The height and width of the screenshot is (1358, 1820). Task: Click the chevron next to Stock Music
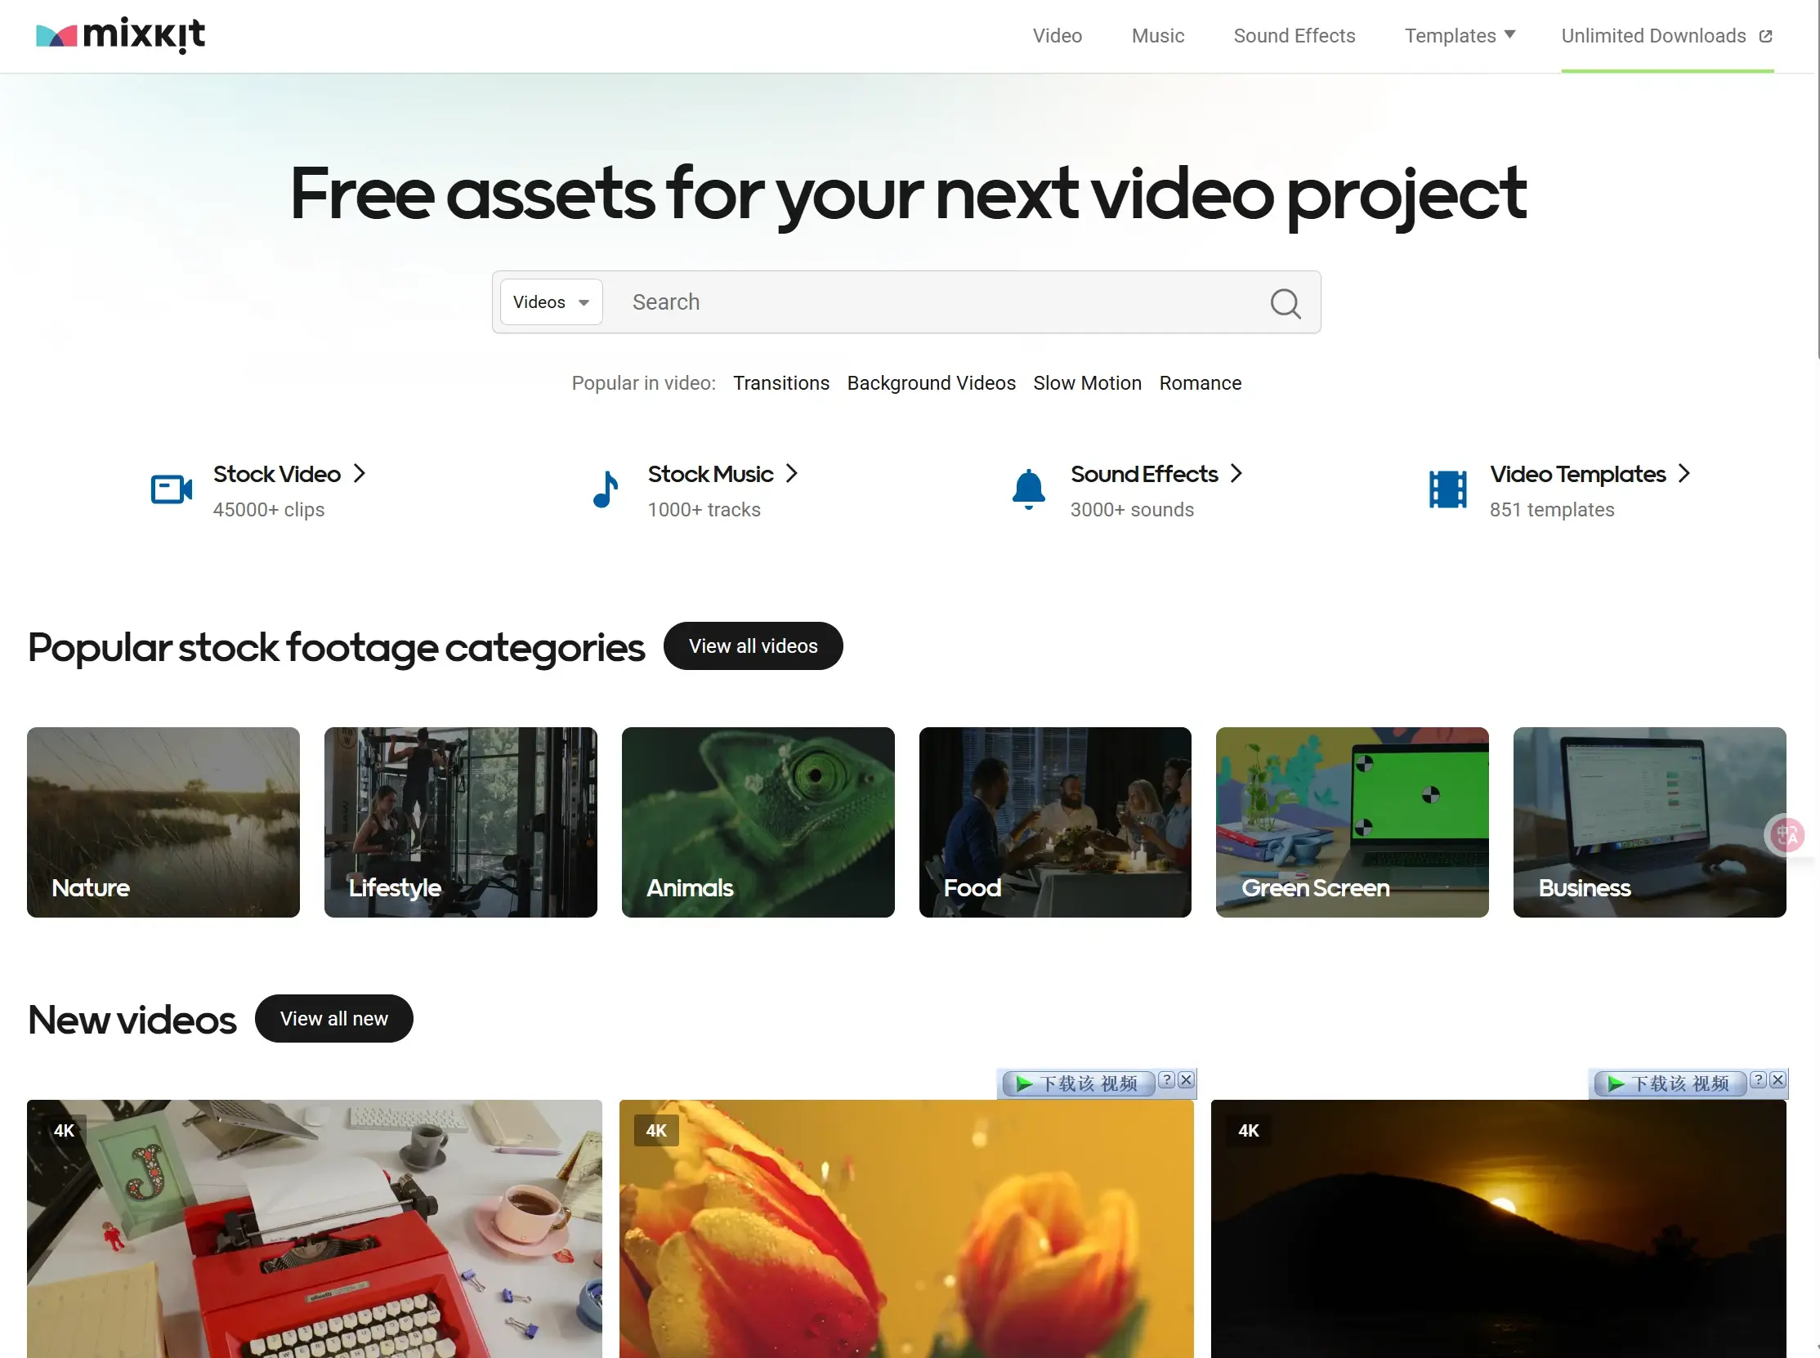pyautogui.click(x=792, y=473)
